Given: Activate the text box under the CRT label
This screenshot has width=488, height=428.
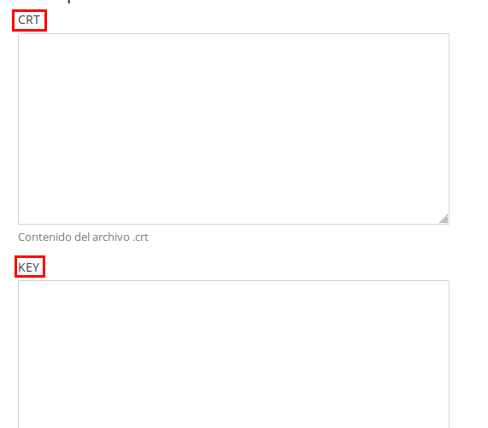Looking at the screenshot, I should coord(233,129).
